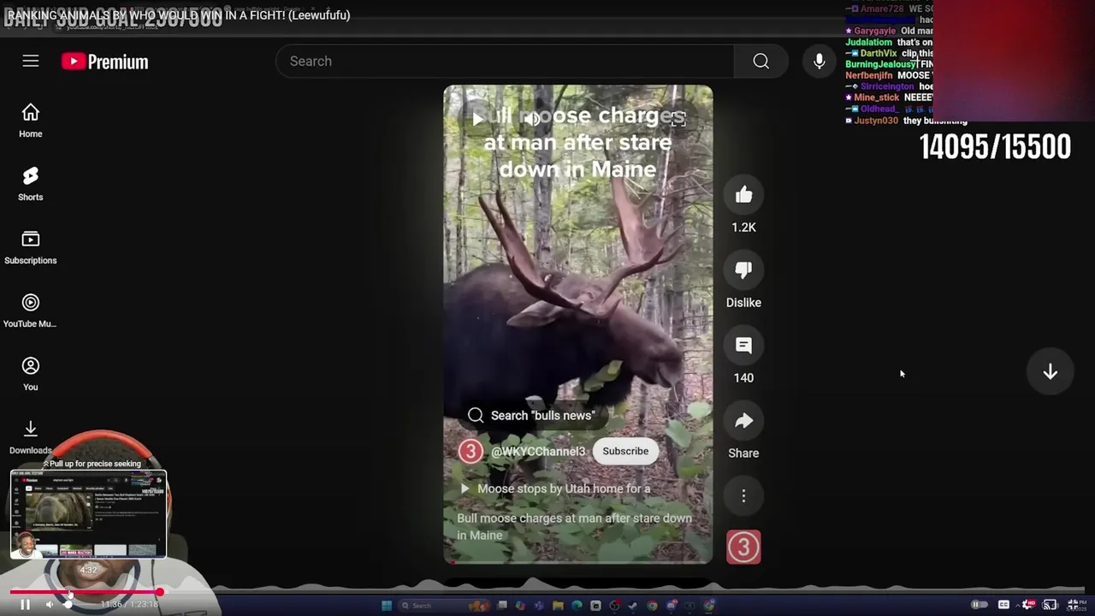The image size is (1095, 616).
Task: Like the Short with thumbs up
Action: pyautogui.click(x=743, y=195)
